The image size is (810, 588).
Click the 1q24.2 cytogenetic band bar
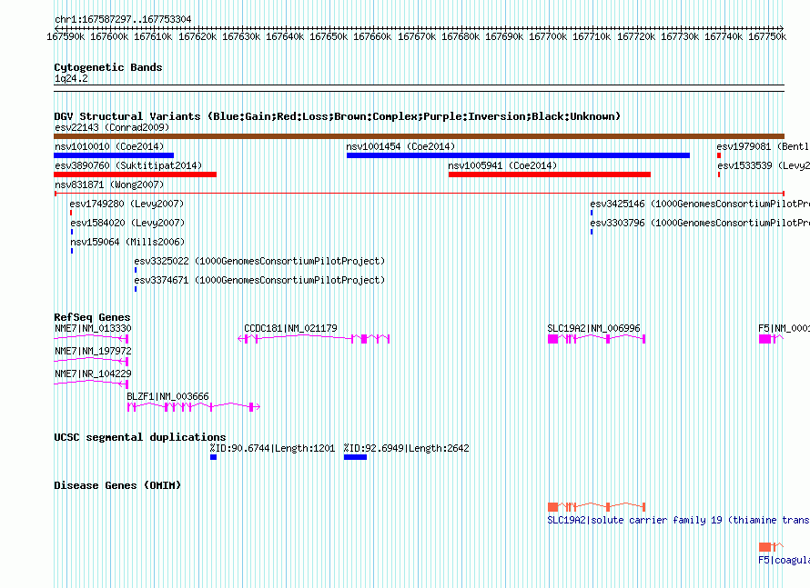tap(419, 88)
